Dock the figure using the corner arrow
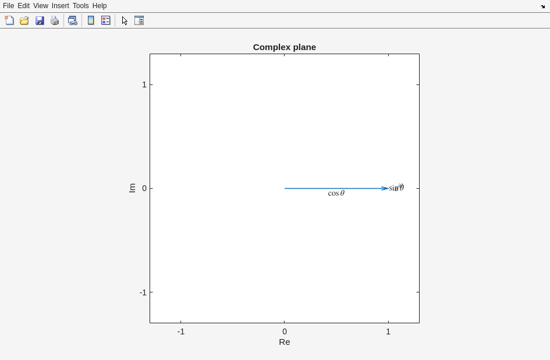 [x=542, y=6]
